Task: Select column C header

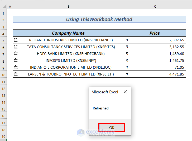Action: tap(155, 7)
